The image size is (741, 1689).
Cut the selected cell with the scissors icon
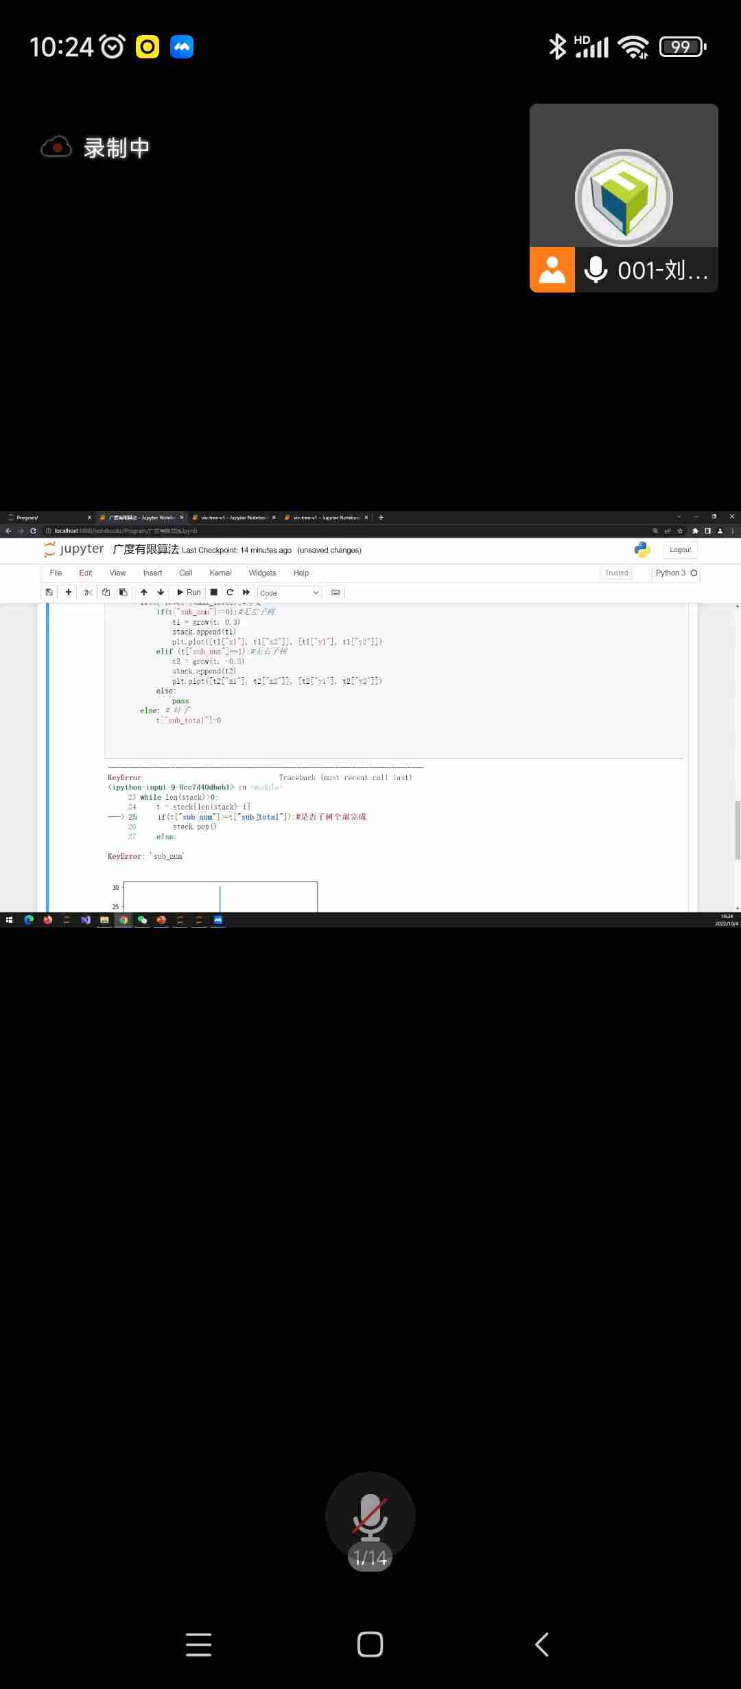click(x=88, y=593)
